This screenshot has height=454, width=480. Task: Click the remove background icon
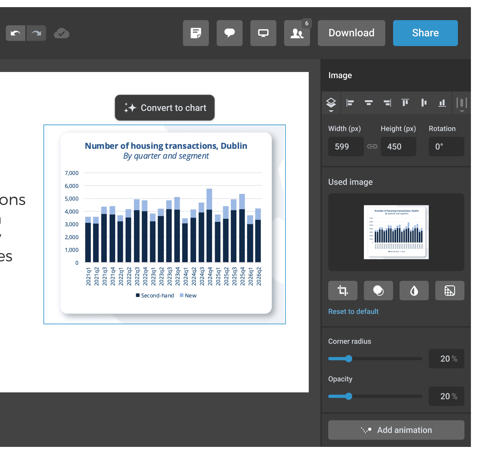pyautogui.click(x=450, y=291)
